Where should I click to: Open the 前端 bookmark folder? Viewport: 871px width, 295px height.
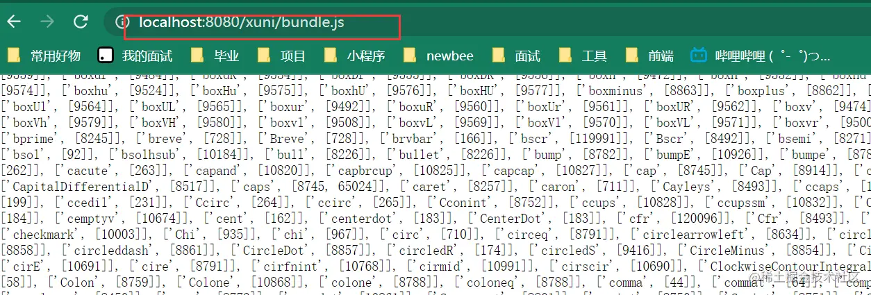point(649,56)
